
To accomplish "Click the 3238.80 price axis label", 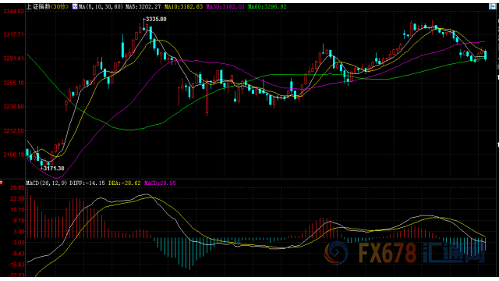I will 13,107.
